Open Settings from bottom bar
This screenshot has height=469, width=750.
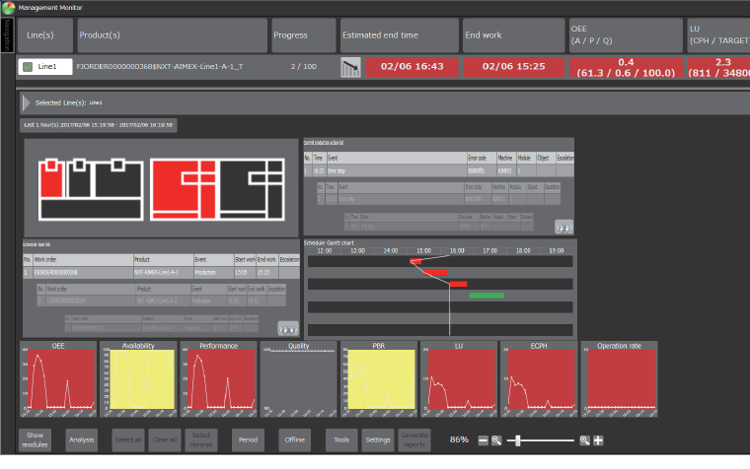tap(378, 439)
